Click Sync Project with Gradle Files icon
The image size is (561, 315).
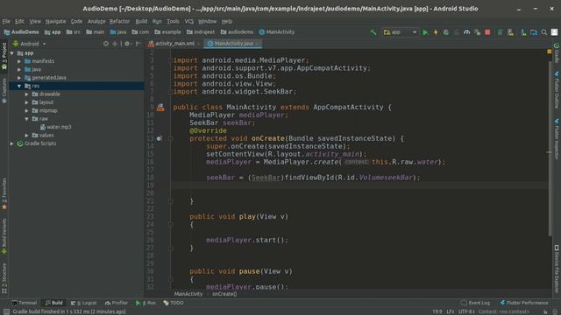pyautogui.click(x=500, y=32)
